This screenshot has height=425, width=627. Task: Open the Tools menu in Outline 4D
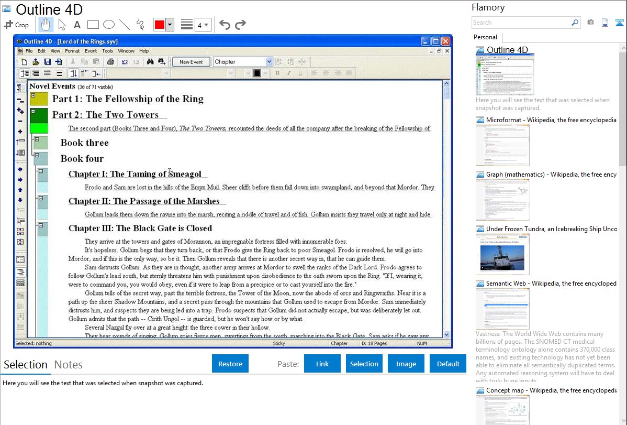(107, 51)
